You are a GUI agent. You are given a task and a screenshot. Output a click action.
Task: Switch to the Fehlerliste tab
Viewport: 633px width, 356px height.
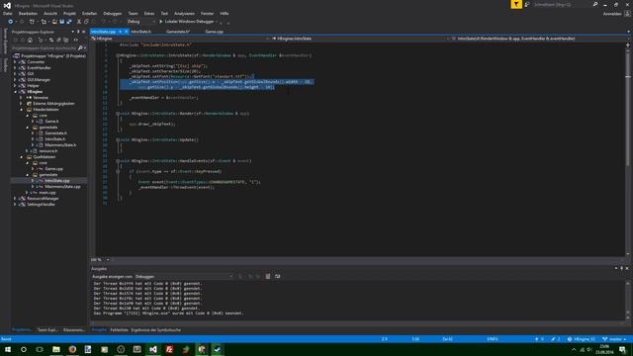119,330
